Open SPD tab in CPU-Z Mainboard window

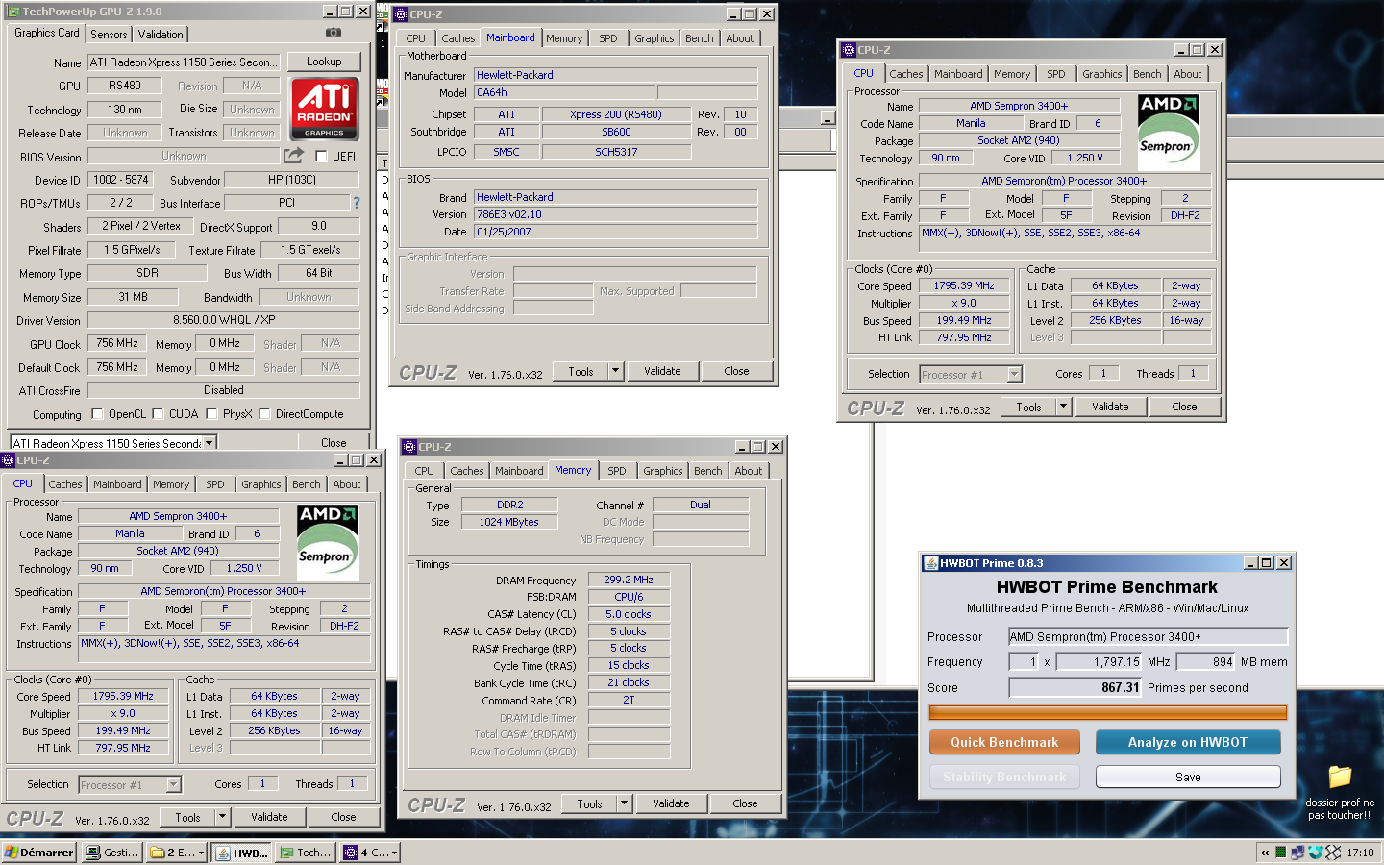[x=608, y=38]
